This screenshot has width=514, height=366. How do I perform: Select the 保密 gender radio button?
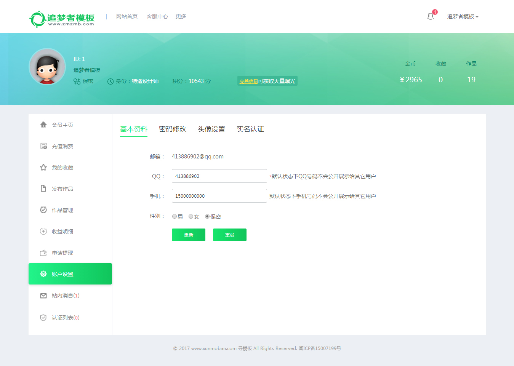[x=207, y=216]
